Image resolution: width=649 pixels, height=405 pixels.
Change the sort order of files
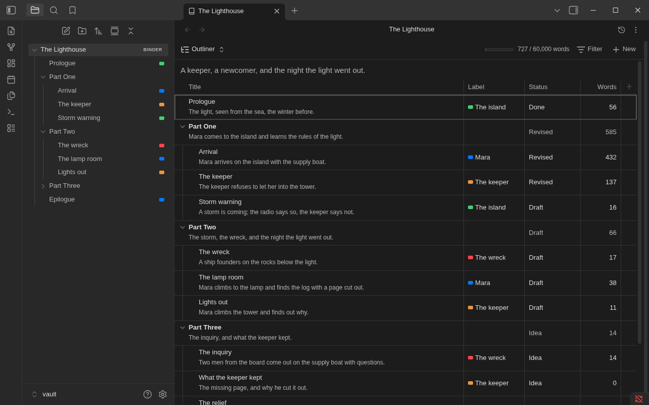(98, 31)
